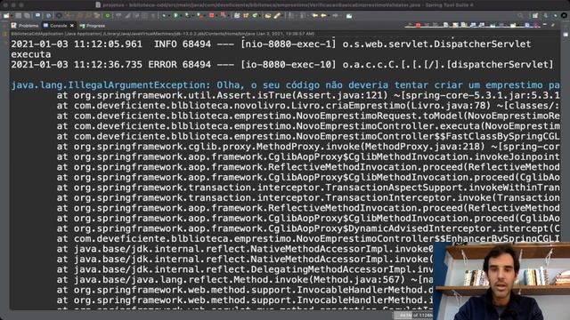This screenshot has height=320, width=570.
Task: Open the Forward history dropdown arrow
Action: point(340,16)
